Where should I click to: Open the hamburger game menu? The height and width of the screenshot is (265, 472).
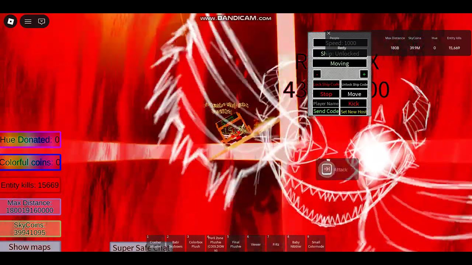(28, 21)
